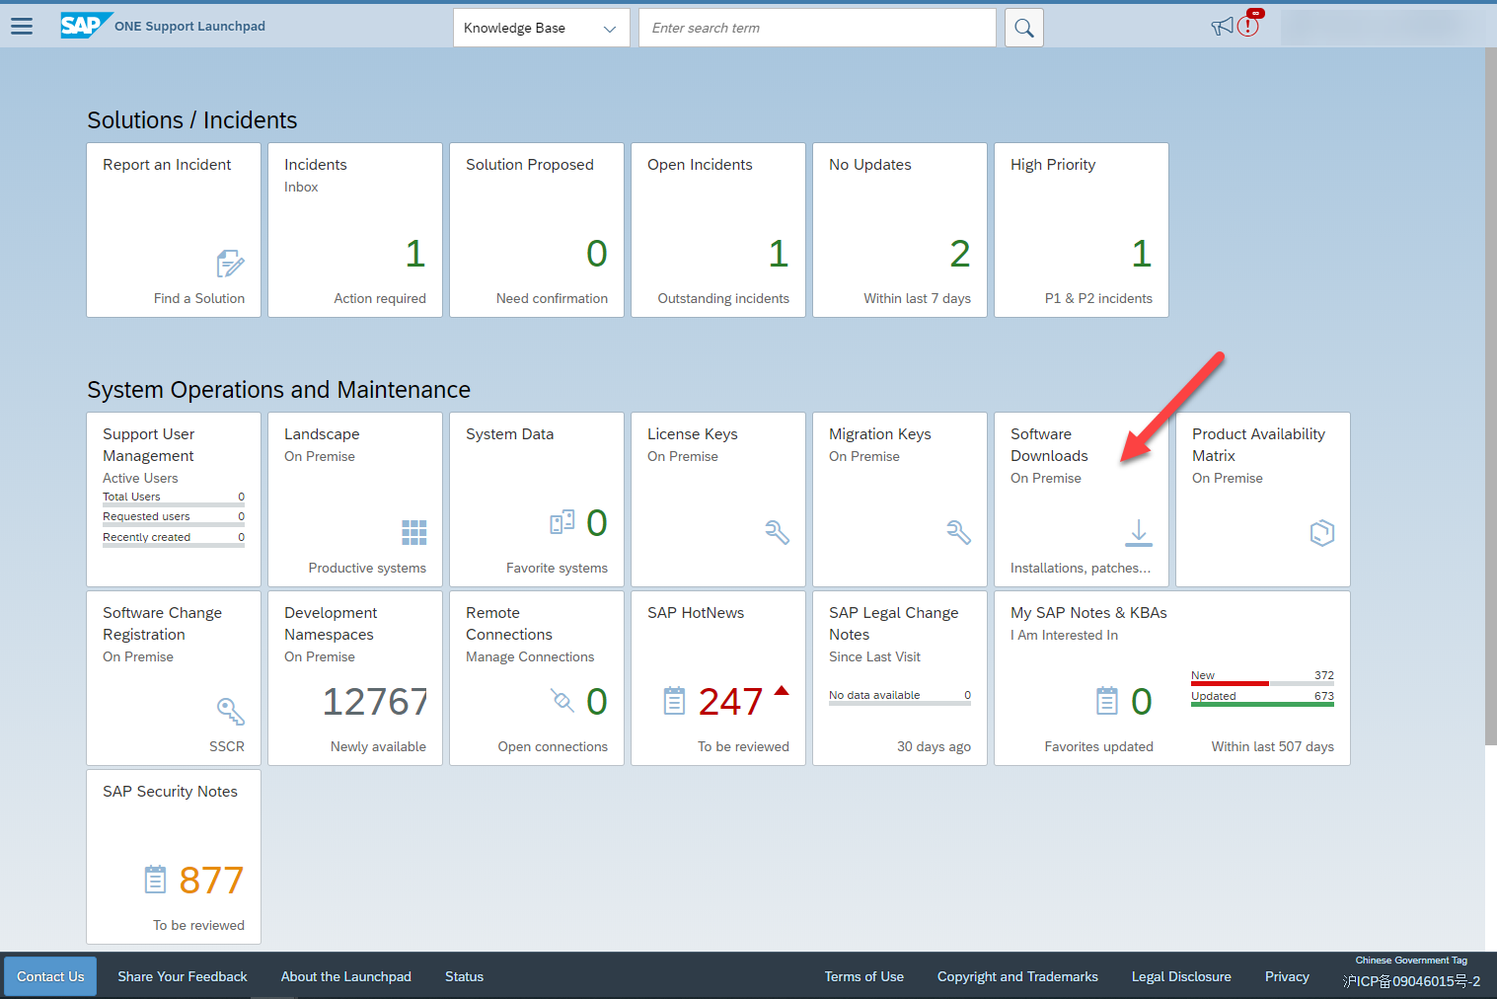This screenshot has height=999, width=1497.
Task: Open the Legal Disclosure link
Action: 1181,976
